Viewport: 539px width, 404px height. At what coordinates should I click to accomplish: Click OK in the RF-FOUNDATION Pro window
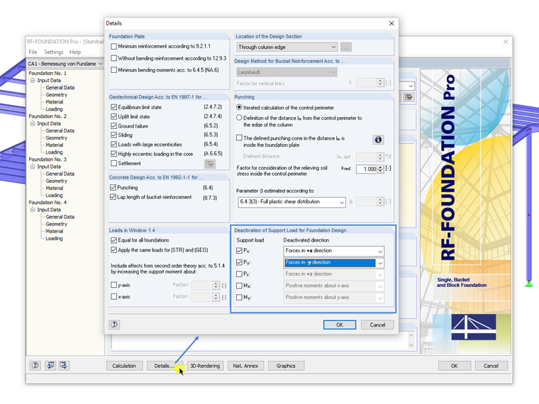[x=454, y=366]
